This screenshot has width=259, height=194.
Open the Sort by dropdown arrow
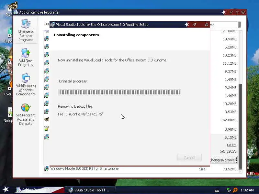point(239,25)
